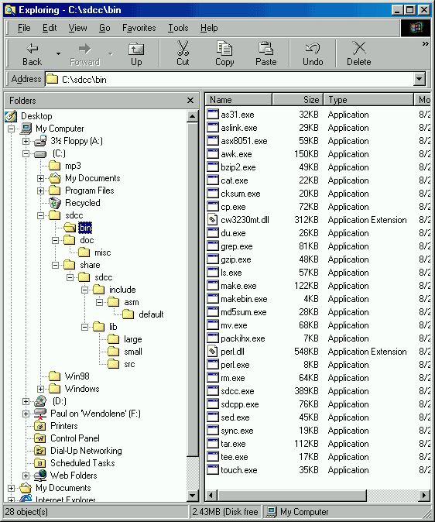
Task: Click the as31.exe application icon
Action: point(212,115)
